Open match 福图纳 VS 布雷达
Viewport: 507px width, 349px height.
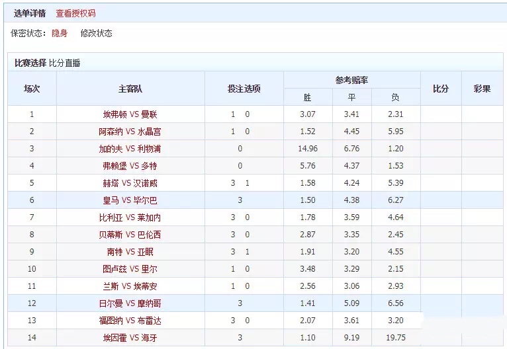130,321
